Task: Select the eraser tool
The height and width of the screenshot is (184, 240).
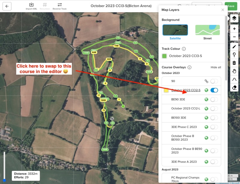Action: click(x=234, y=88)
